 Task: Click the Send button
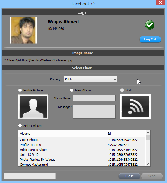coord(152,176)
